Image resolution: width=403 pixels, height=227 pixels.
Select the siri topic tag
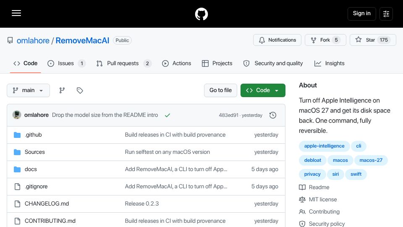point(335,174)
